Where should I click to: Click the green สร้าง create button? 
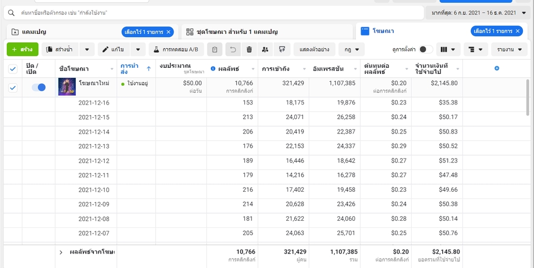22,49
